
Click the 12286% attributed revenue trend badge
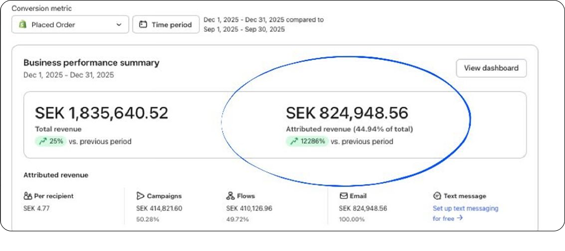tap(307, 142)
